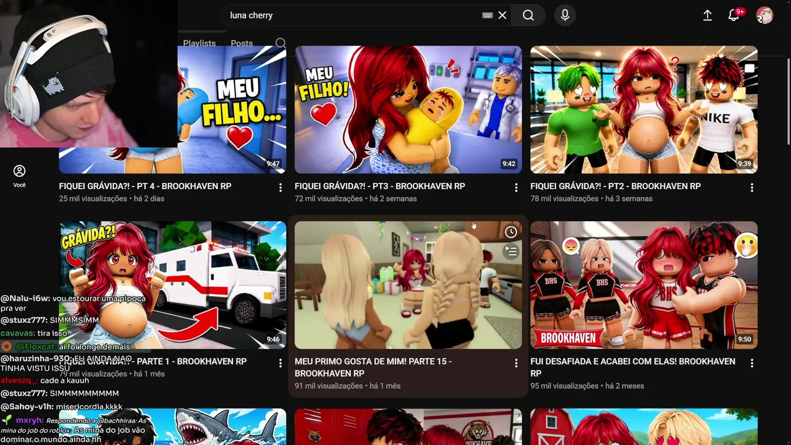Open the upload/create video icon
This screenshot has width=791, height=445.
click(708, 15)
